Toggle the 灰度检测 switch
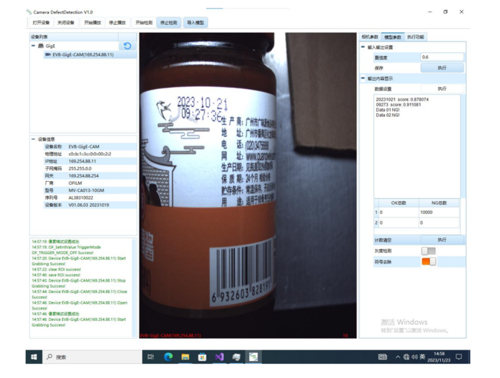This screenshot has height=378, width=500. coord(429,251)
